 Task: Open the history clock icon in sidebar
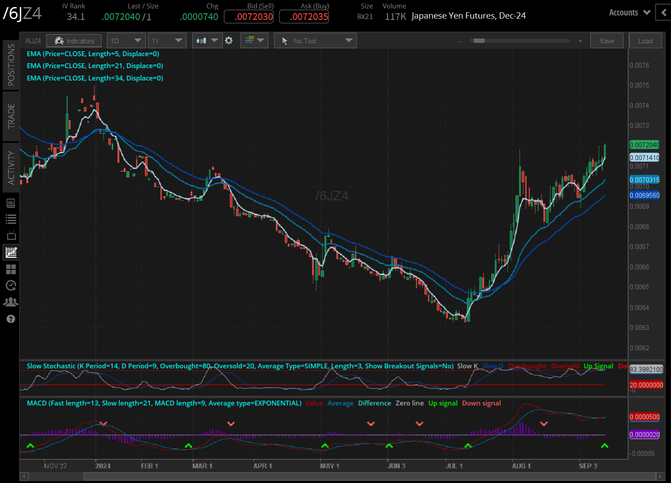click(11, 286)
